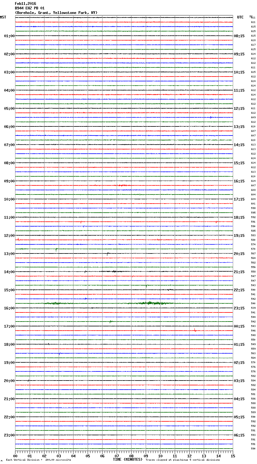The image size is (257, 464).
Task: Click the 16:00 MST hour label
Action: point(9,308)
